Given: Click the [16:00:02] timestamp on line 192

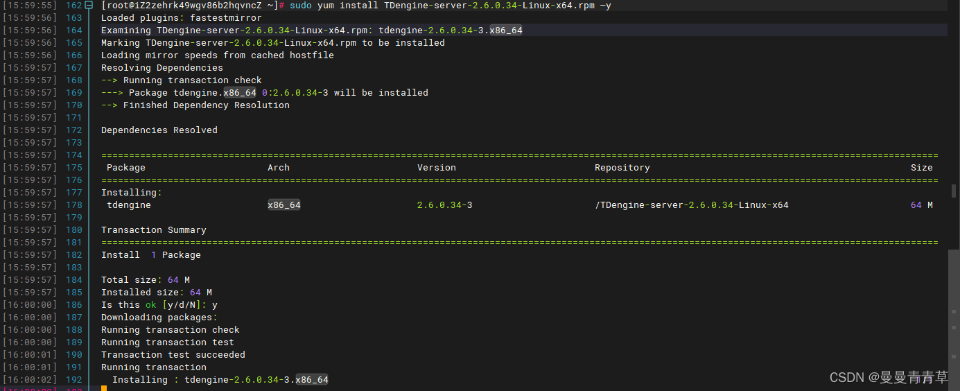Looking at the screenshot, I should tap(30, 380).
